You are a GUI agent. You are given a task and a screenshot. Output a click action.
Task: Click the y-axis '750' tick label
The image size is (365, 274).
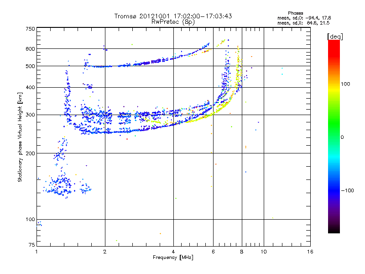click(30, 29)
